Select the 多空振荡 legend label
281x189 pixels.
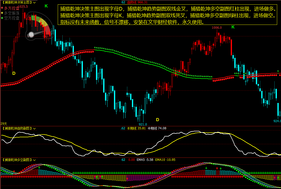point(12,13)
